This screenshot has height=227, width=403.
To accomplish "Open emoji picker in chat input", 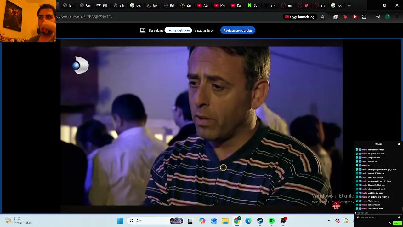I will (x=399, y=217).
